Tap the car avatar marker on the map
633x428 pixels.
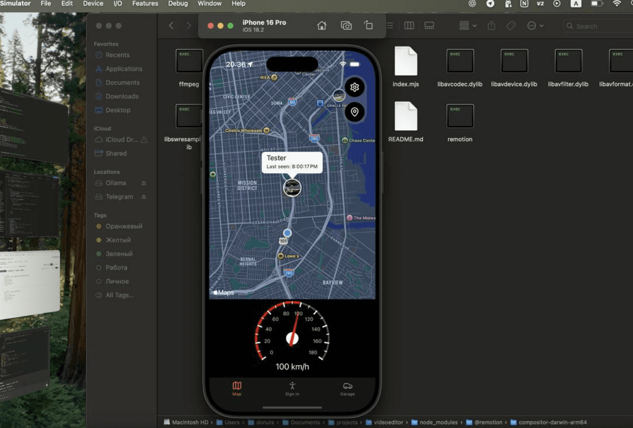point(292,188)
